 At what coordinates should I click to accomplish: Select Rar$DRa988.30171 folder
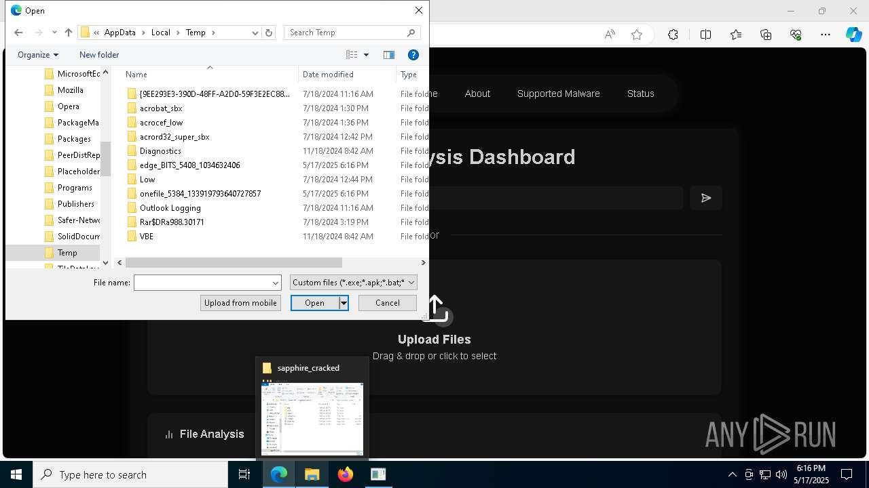click(172, 222)
